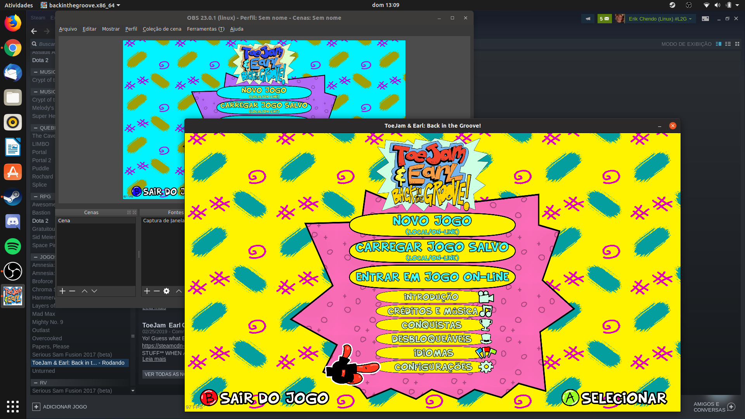Open Steam announcements megaphone icon
Viewport: 745px width, 419px height.
click(588, 19)
